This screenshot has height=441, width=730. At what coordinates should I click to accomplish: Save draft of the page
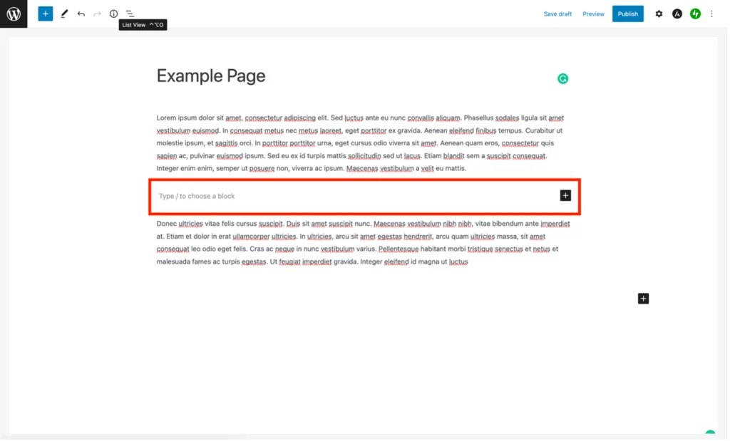557,14
